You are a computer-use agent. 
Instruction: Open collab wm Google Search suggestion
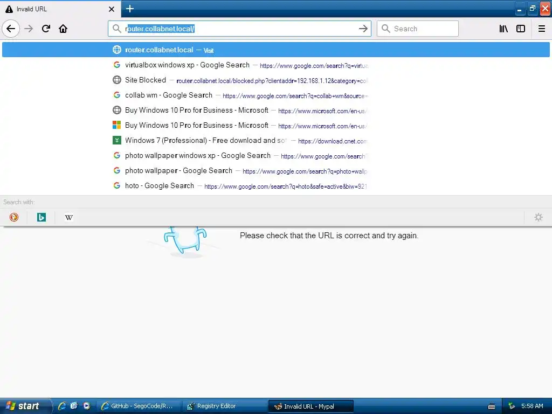[x=275, y=95]
